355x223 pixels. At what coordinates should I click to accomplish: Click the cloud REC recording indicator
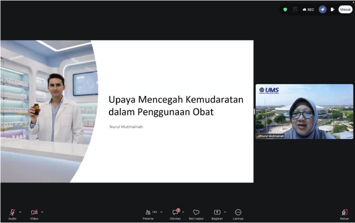(309, 10)
